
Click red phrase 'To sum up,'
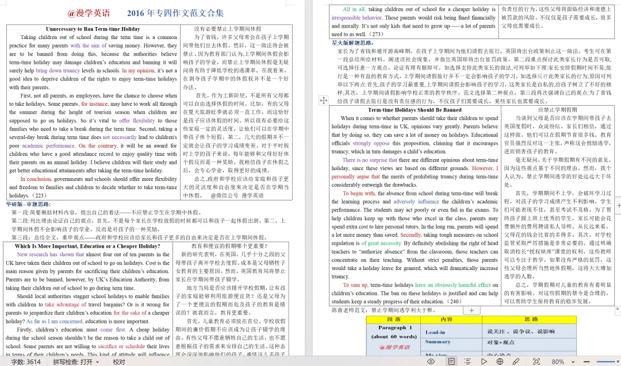coord(356,285)
